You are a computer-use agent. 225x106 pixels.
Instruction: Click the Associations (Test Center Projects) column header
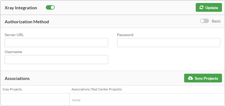coord(97,89)
